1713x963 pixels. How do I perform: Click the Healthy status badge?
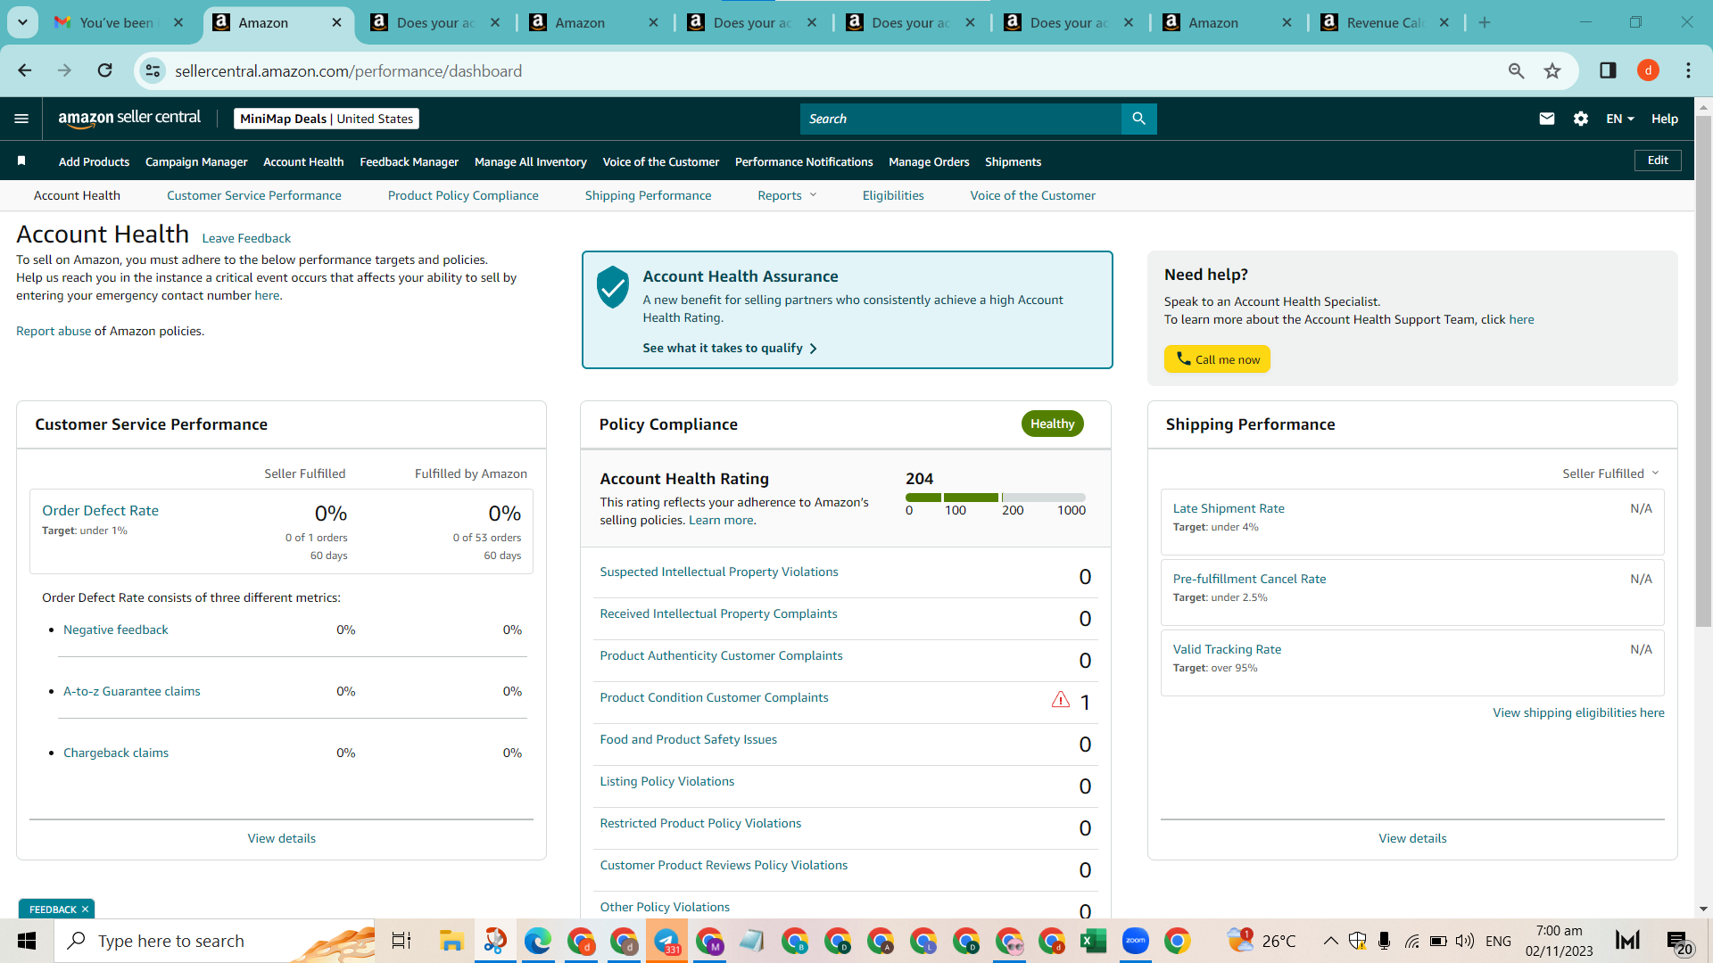click(1052, 424)
